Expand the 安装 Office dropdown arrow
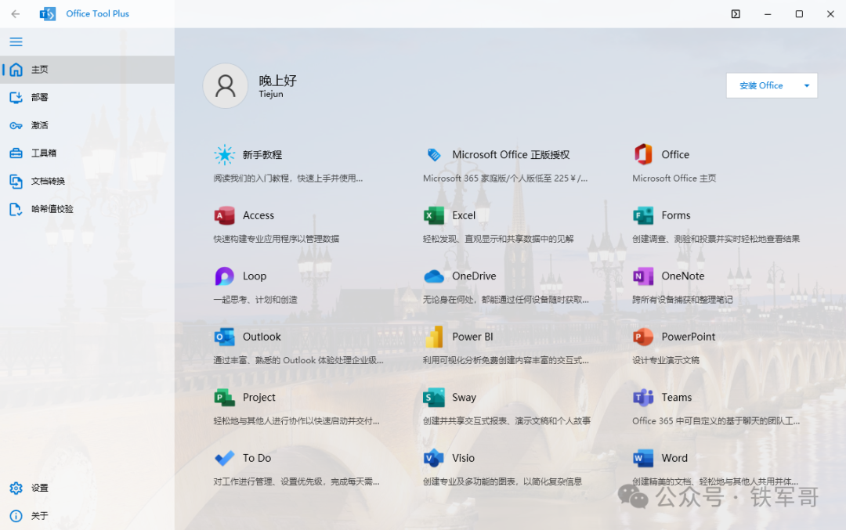 coord(807,86)
